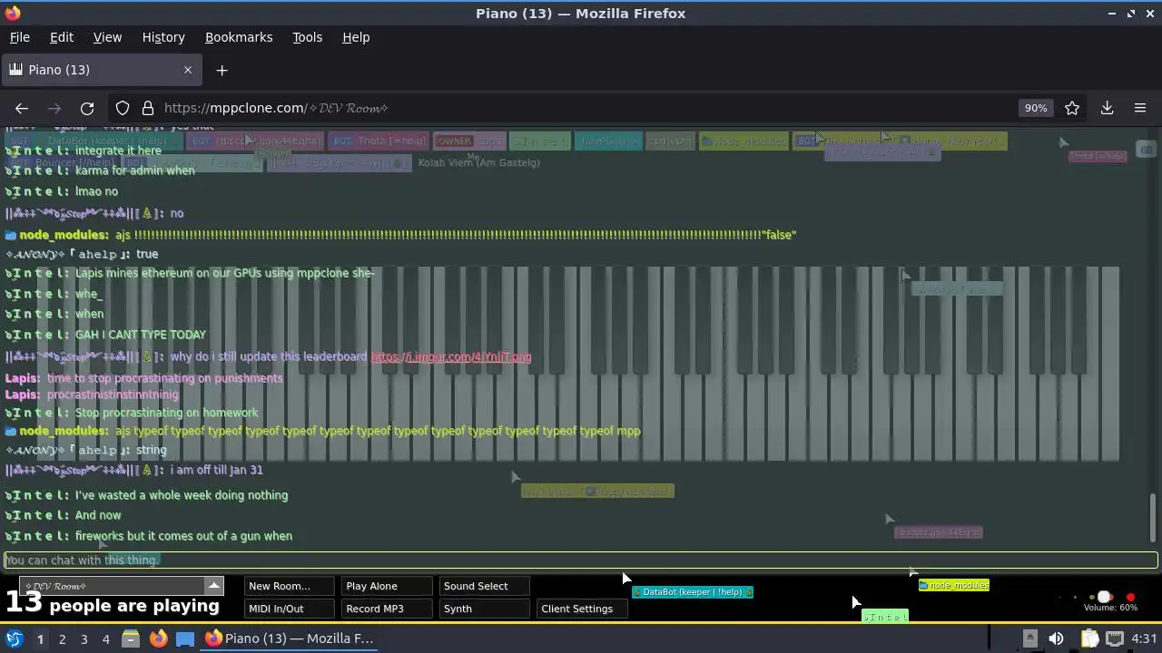The image size is (1162, 653).
Task: Click the bottom DataBot (keeper | !help) name tag
Action: click(x=693, y=592)
